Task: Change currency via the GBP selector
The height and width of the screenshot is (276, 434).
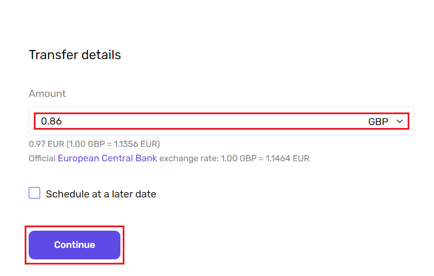Action: tap(385, 122)
